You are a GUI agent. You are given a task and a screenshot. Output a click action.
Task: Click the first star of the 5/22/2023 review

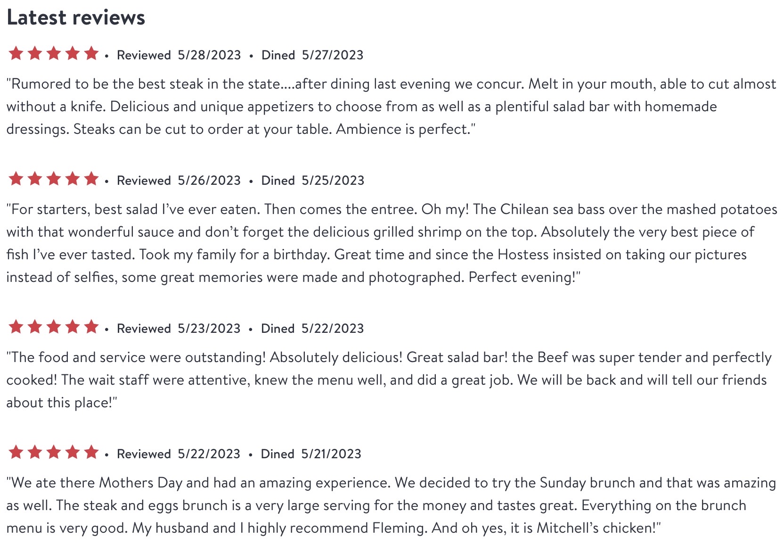coord(16,452)
